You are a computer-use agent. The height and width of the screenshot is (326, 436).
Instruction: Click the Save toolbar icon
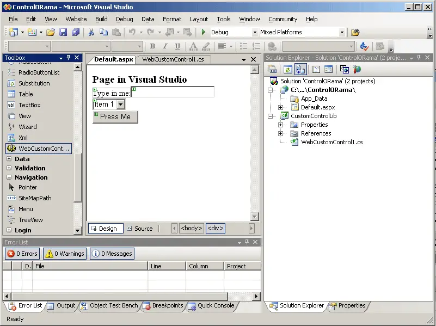point(63,32)
